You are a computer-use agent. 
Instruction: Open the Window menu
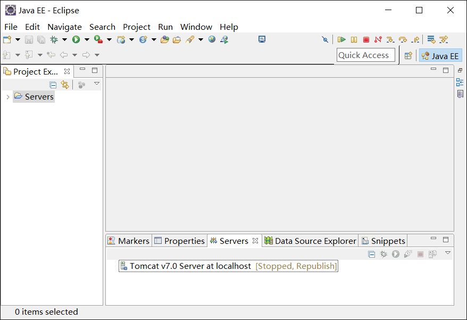(196, 27)
